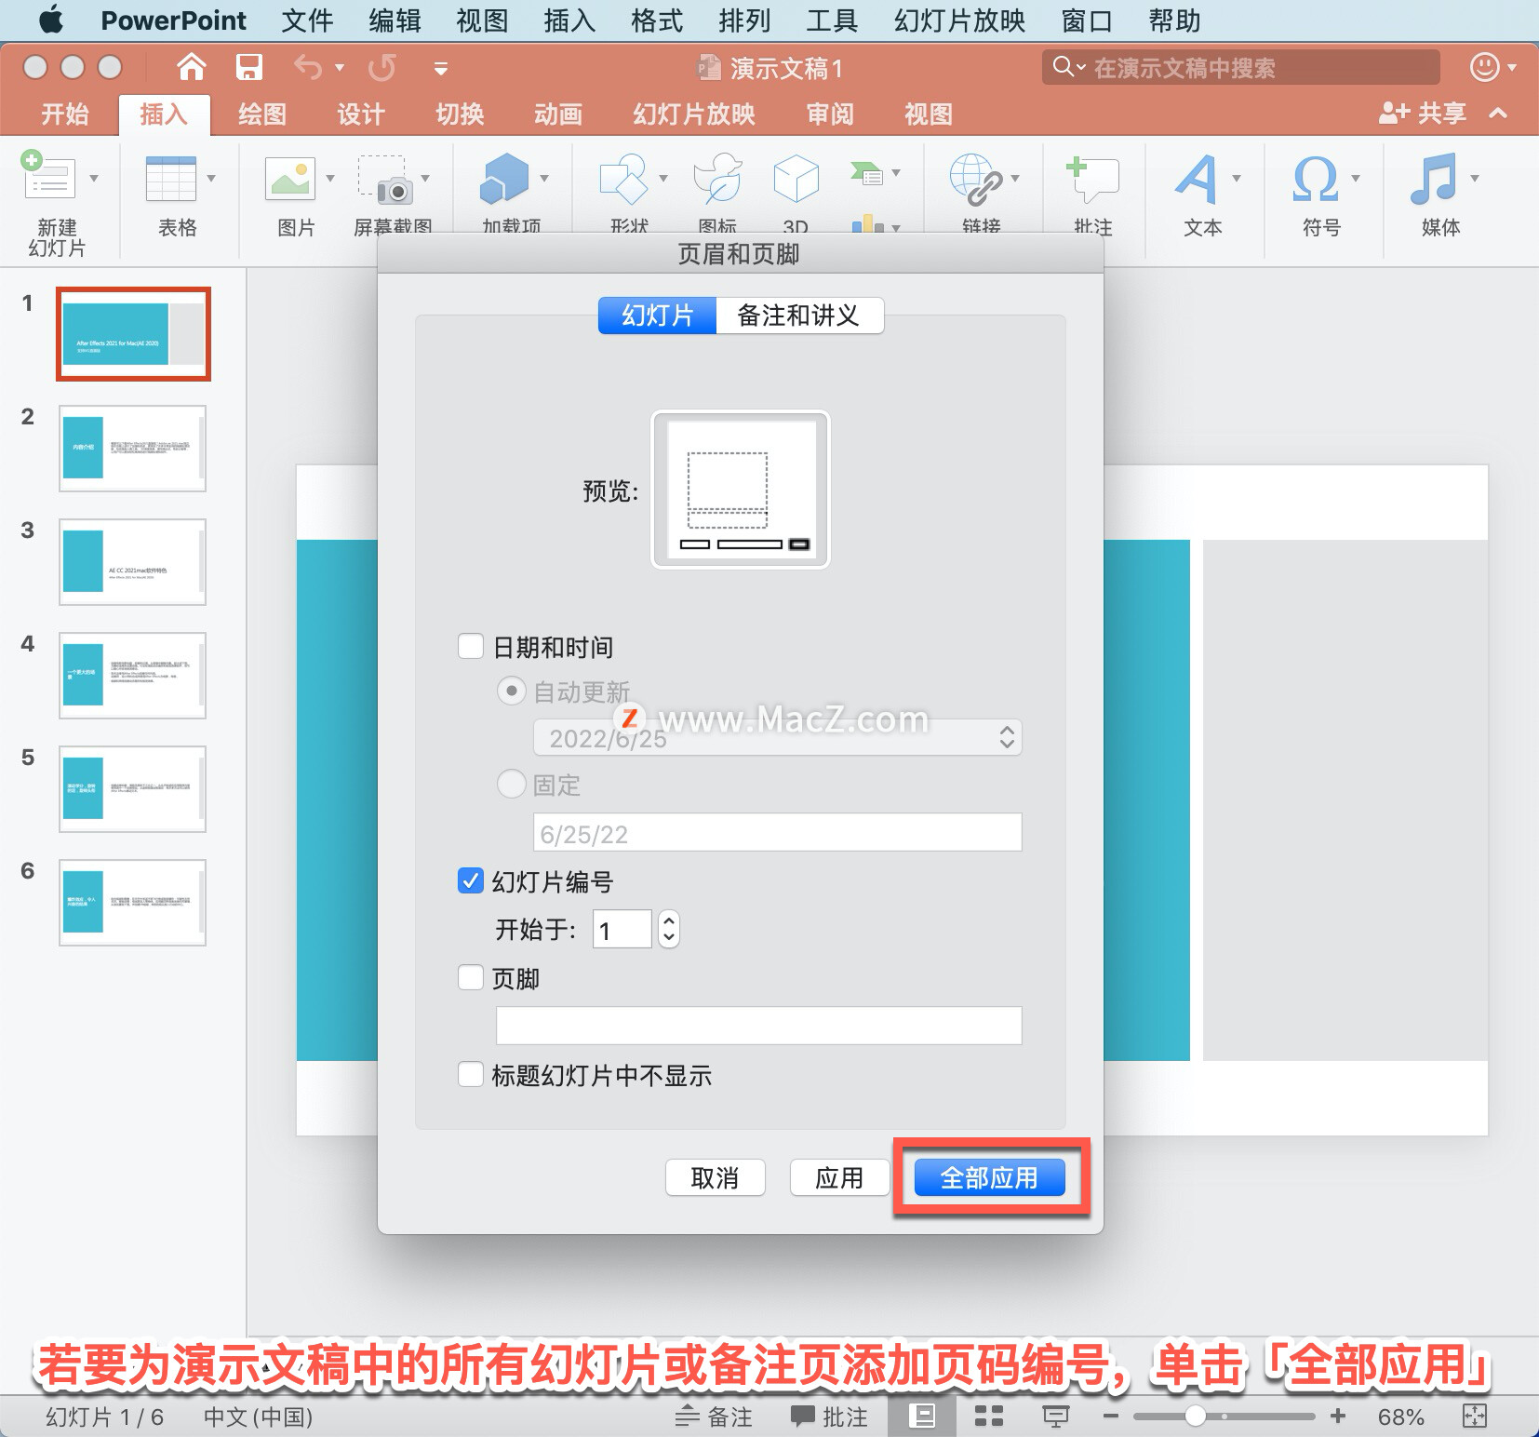Click the Undo arrow icon

click(307, 67)
